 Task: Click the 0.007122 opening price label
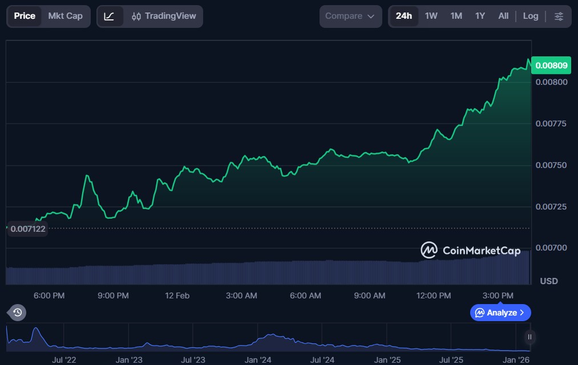(x=28, y=228)
